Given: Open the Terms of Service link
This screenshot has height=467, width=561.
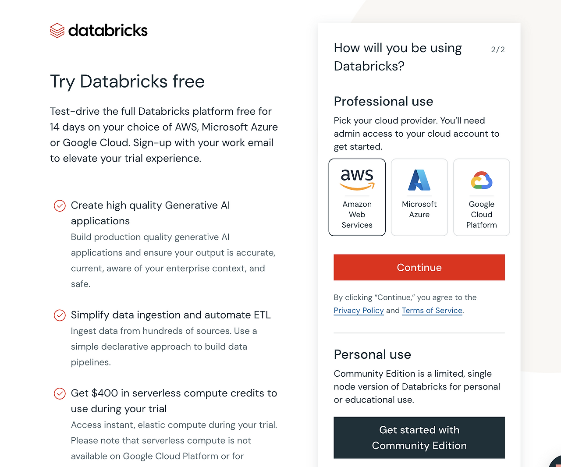Looking at the screenshot, I should (432, 310).
